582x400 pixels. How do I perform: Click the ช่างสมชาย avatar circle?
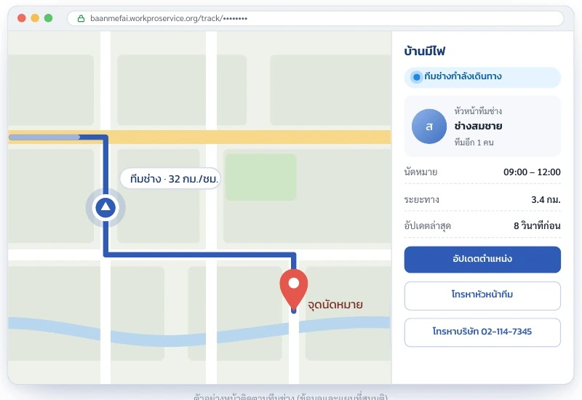(x=429, y=127)
